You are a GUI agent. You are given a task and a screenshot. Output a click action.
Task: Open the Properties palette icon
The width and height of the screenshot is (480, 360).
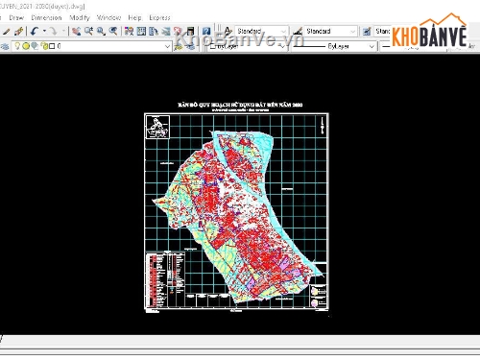click(x=129, y=31)
